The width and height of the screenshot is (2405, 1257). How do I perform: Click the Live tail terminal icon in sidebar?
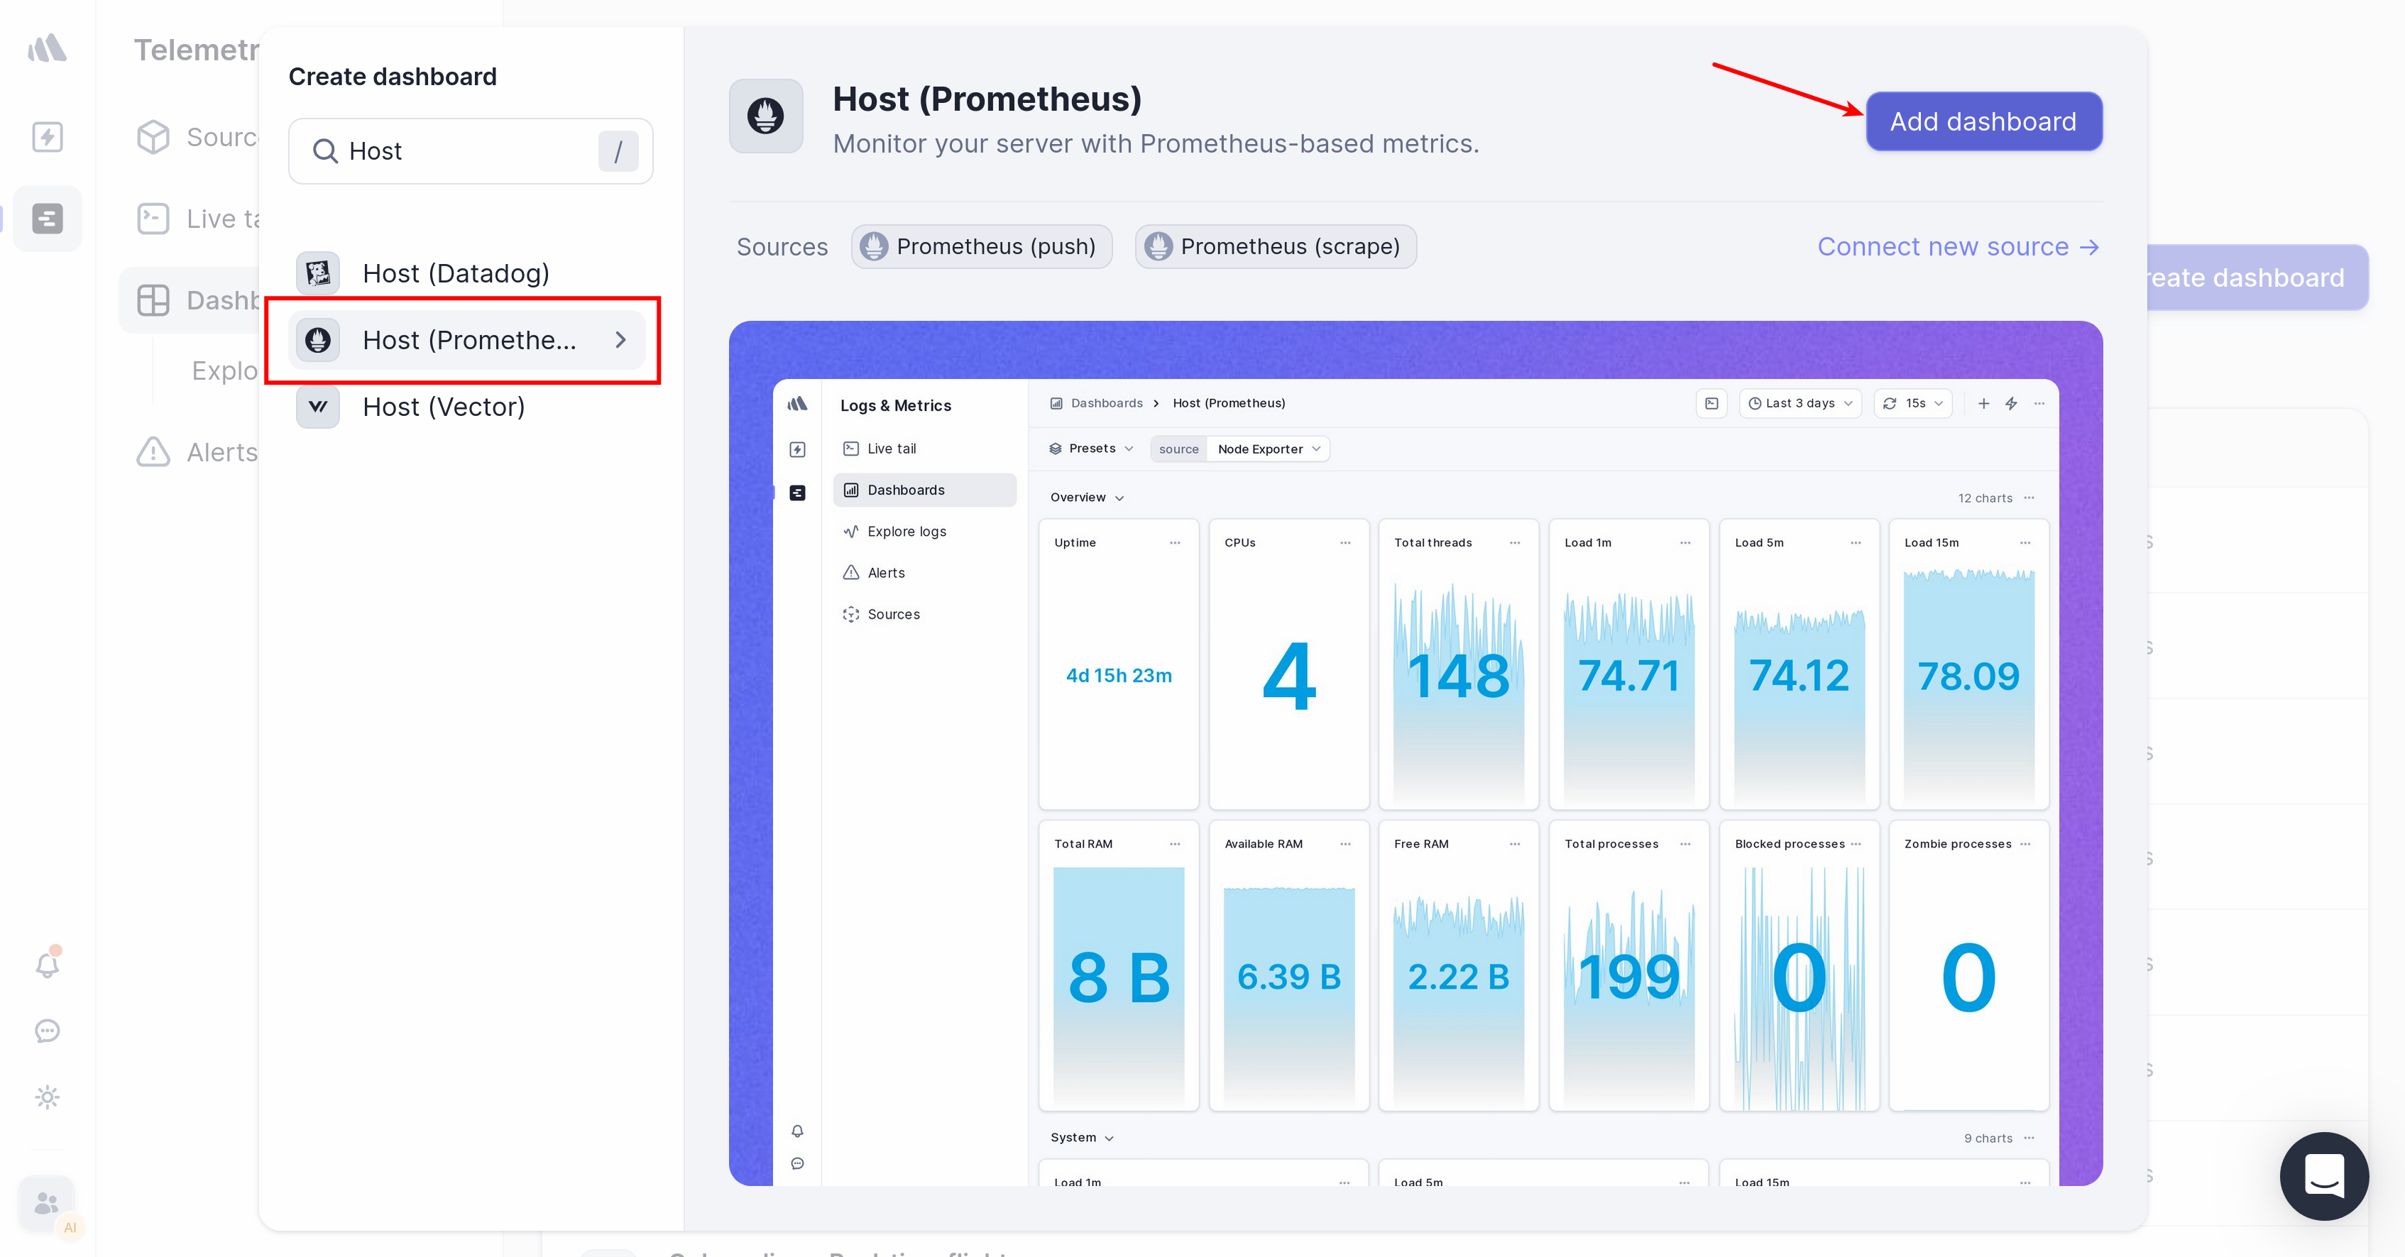153,219
